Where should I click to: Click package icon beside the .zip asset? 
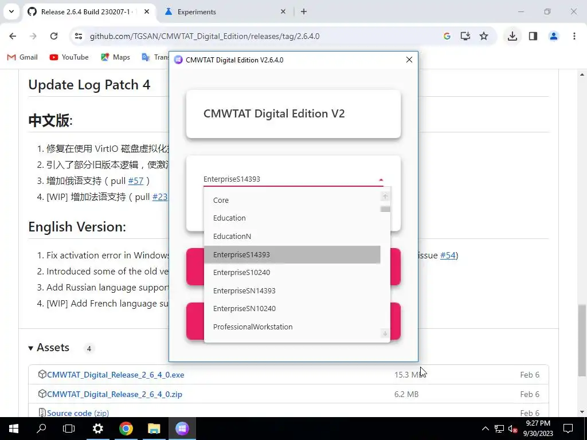42,394
